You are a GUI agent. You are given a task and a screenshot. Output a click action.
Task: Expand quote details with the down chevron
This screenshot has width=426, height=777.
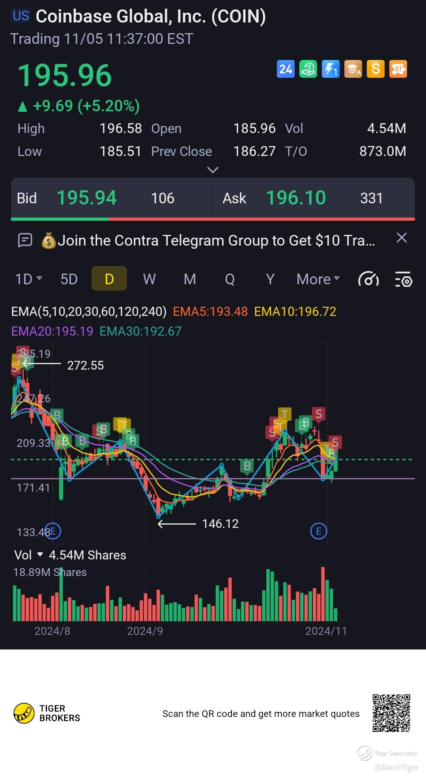pyautogui.click(x=213, y=170)
